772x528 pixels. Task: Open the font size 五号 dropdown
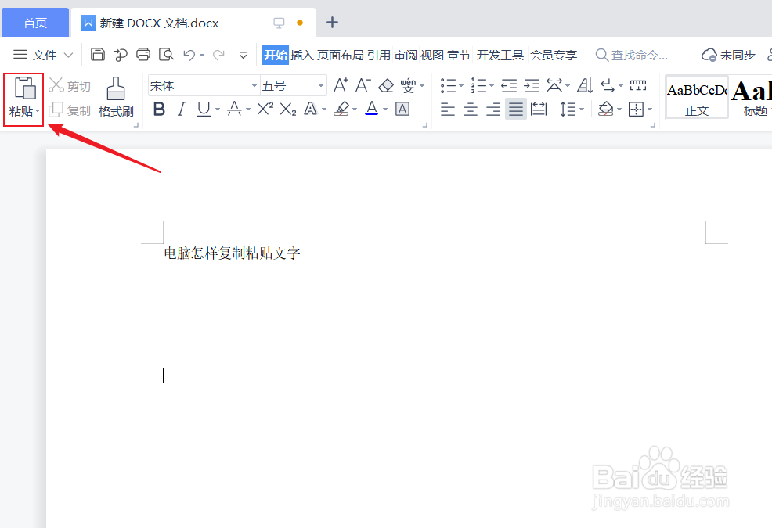(321, 85)
